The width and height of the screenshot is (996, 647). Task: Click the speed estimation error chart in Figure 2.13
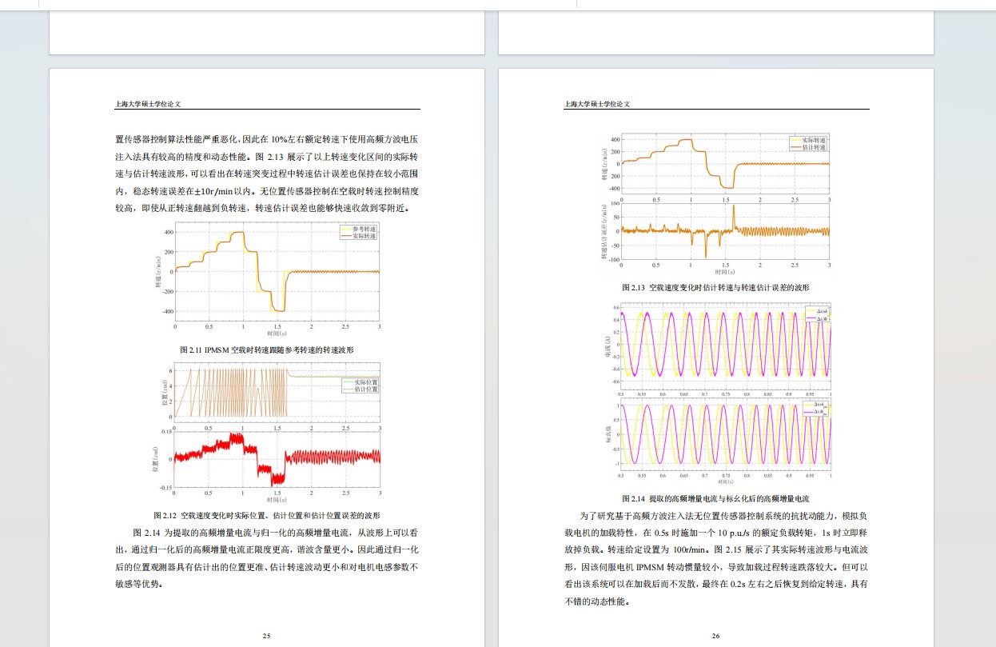tap(726, 231)
